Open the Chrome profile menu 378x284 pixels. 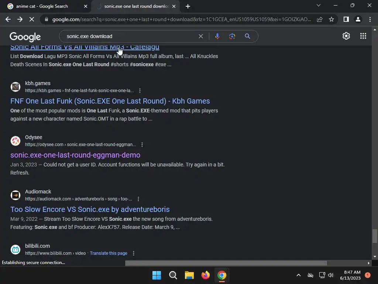(x=358, y=19)
